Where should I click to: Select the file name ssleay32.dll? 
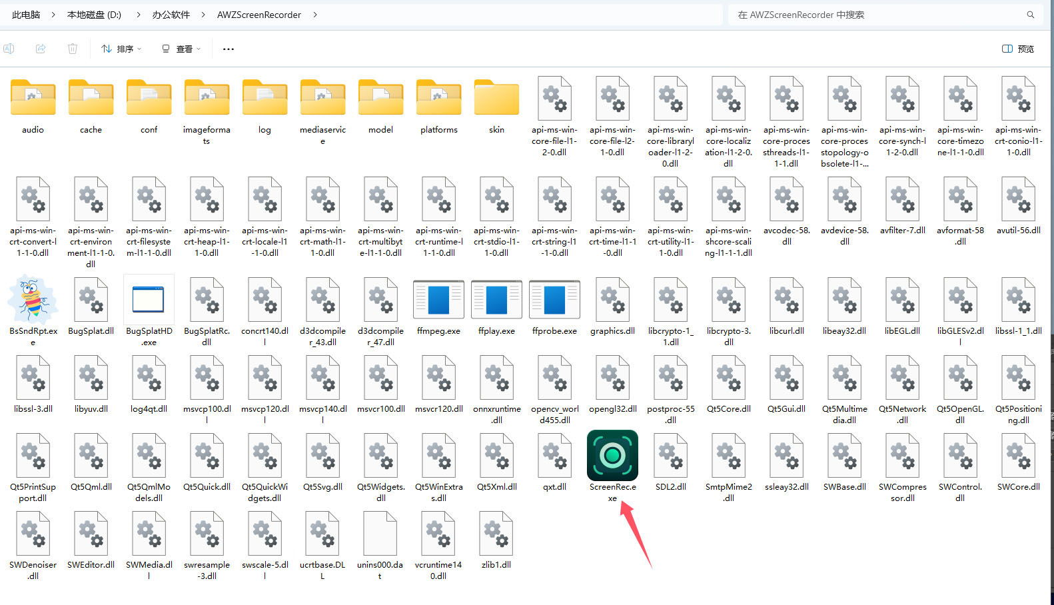pyautogui.click(x=786, y=487)
